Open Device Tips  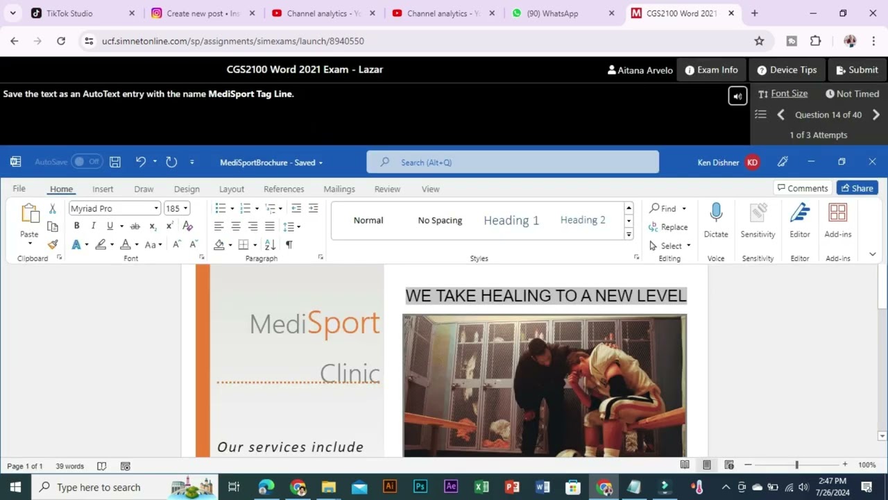click(x=787, y=69)
